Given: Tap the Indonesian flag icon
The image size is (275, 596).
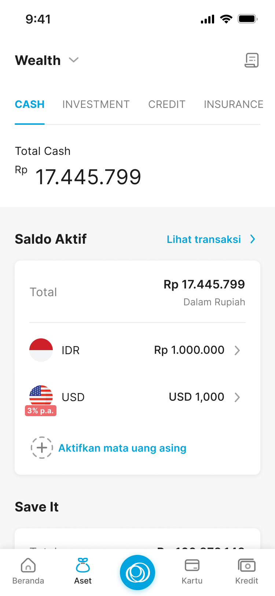Looking at the screenshot, I should pyautogui.click(x=41, y=350).
